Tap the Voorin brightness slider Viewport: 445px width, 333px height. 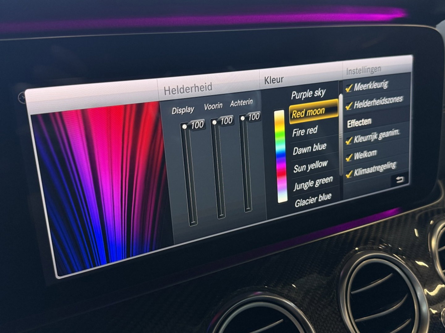point(218,169)
